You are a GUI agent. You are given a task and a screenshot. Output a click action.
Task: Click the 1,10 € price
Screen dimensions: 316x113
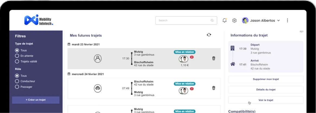[x=185, y=65]
